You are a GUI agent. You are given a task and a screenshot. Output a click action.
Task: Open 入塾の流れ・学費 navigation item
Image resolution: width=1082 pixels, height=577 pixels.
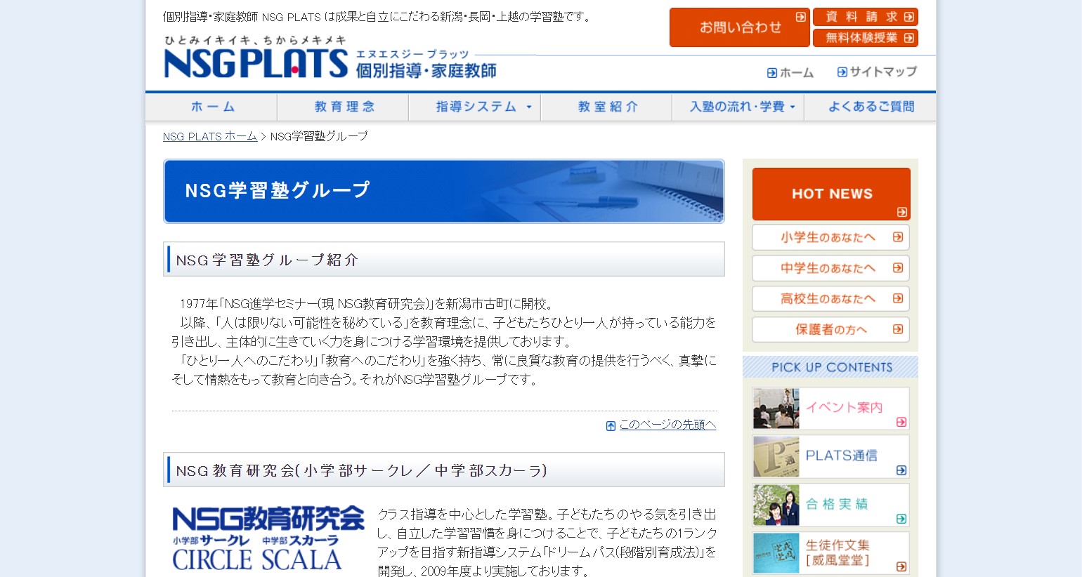pos(738,107)
